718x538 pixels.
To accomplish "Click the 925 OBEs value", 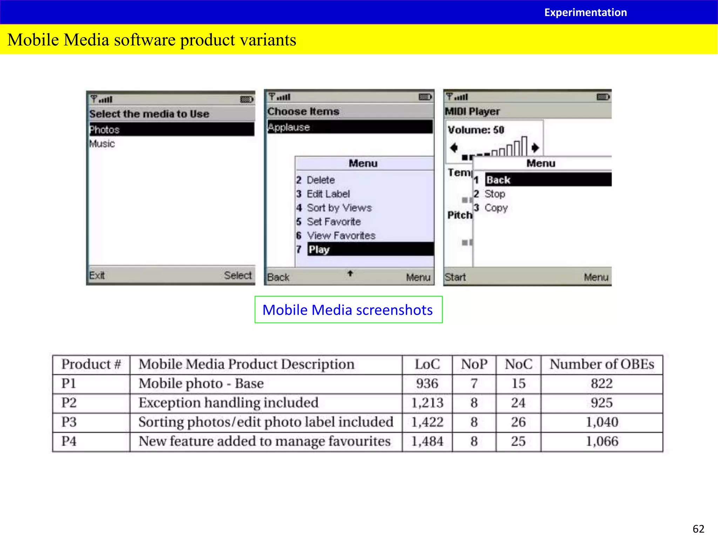I will pos(602,403).
